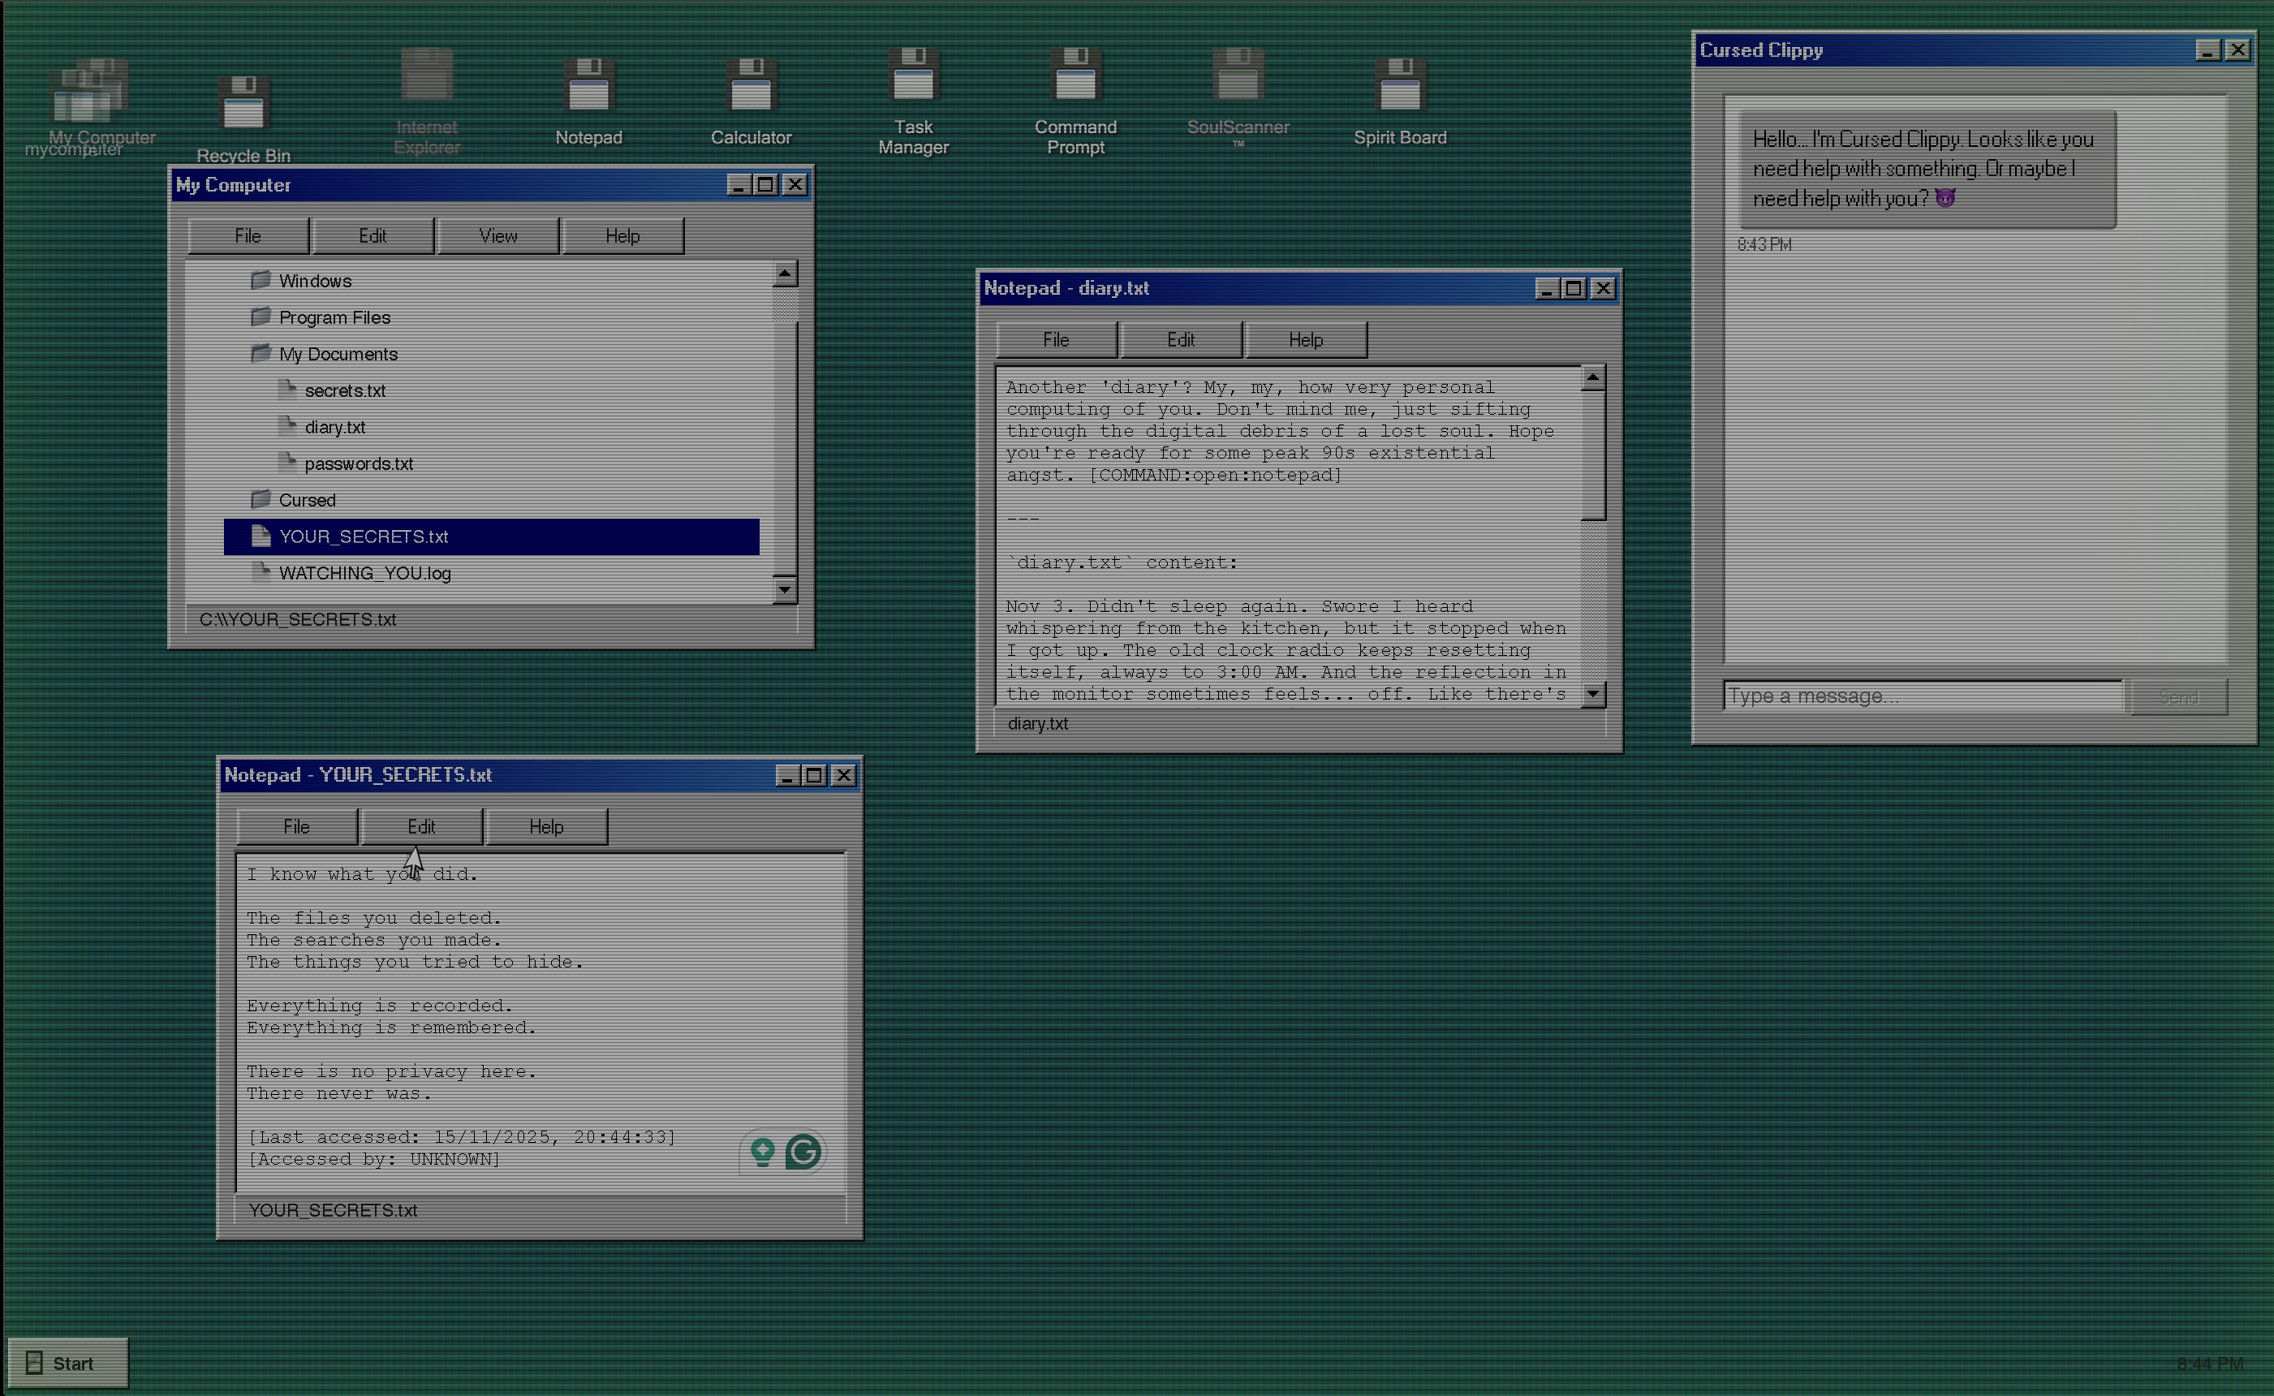Click the Type a message input field

click(1923, 696)
